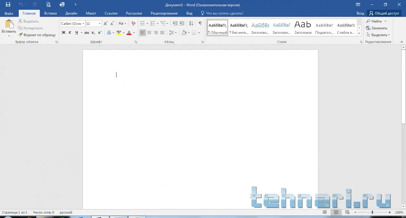Show paragraph marks with pilcrow button
This screenshot has width=406, height=218.
pyautogui.click(x=200, y=23)
